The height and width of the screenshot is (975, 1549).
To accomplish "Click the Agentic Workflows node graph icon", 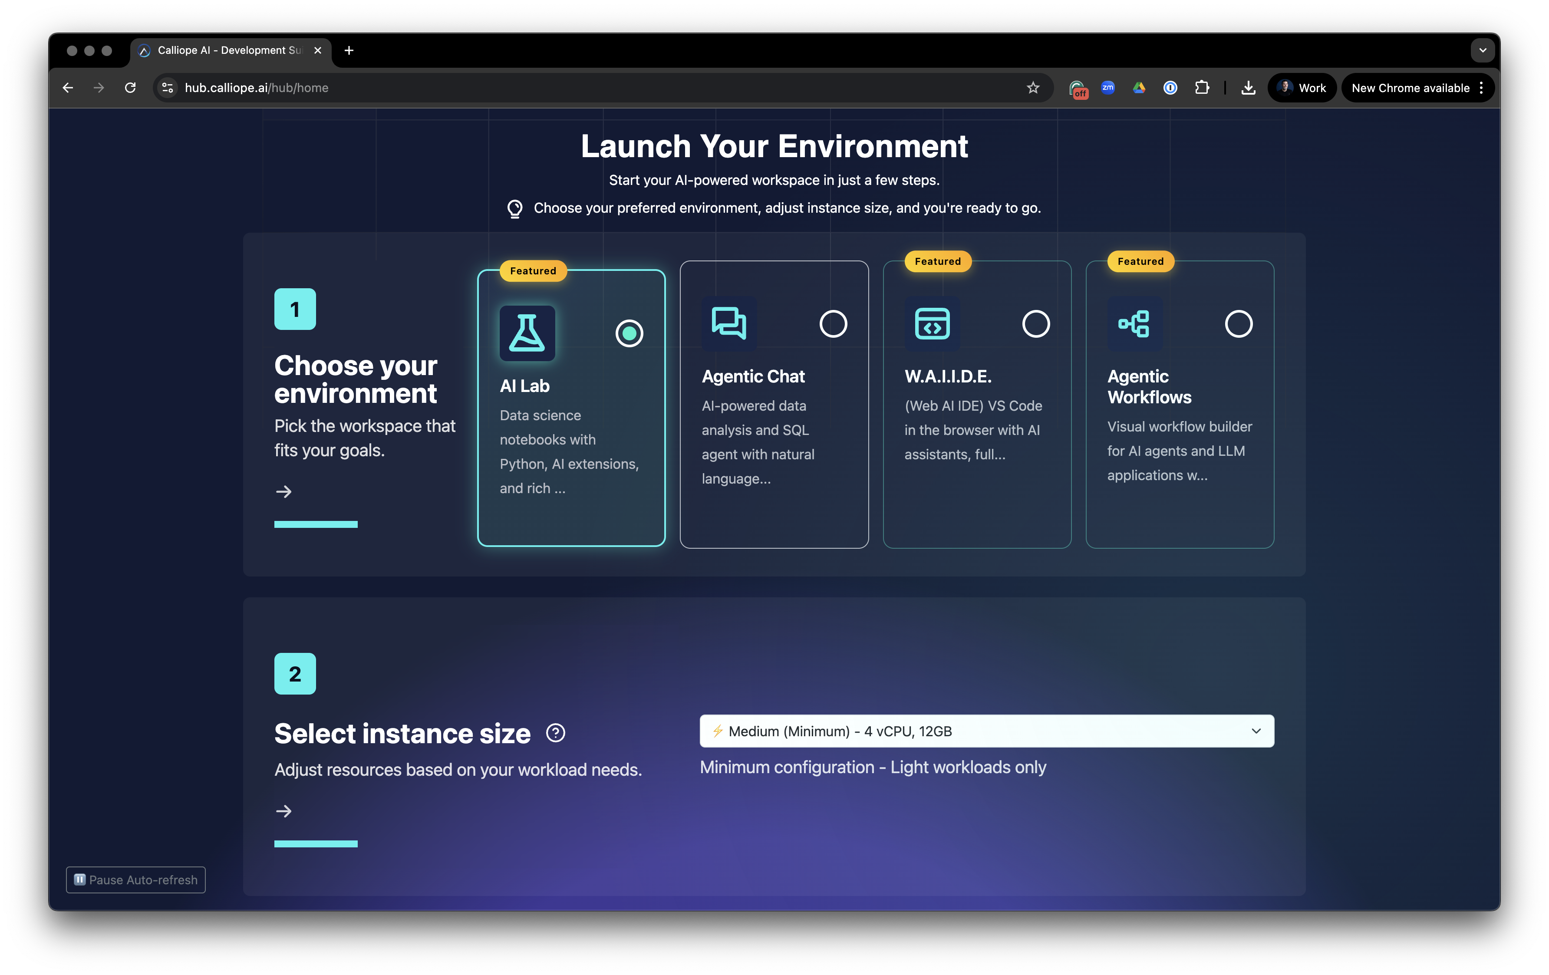I will point(1135,323).
